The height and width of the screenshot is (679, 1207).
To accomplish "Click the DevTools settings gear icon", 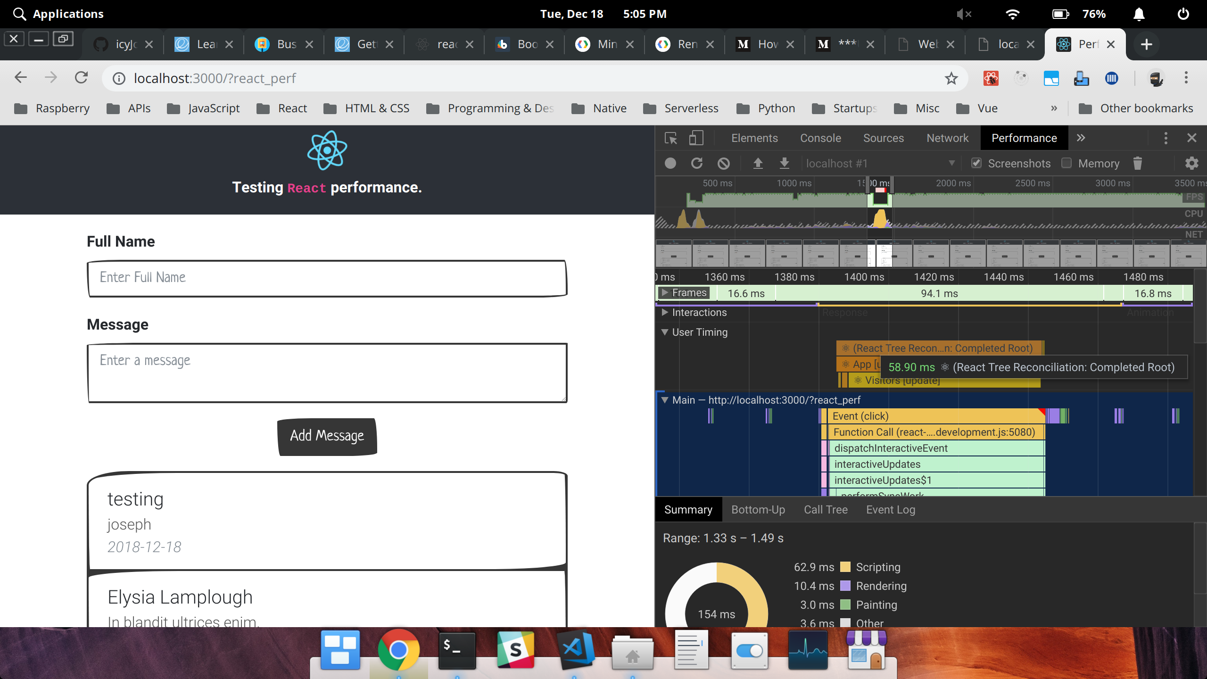I will (x=1192, y=163).
